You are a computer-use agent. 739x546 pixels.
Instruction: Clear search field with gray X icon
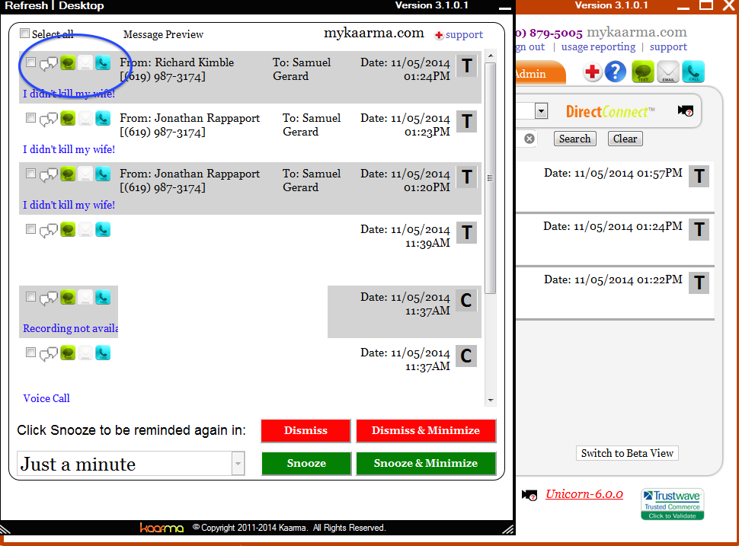tap(529, 139)
